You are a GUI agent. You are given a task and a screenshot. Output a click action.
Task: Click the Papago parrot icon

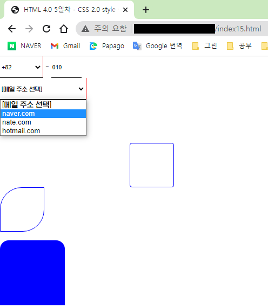(93, 46)
